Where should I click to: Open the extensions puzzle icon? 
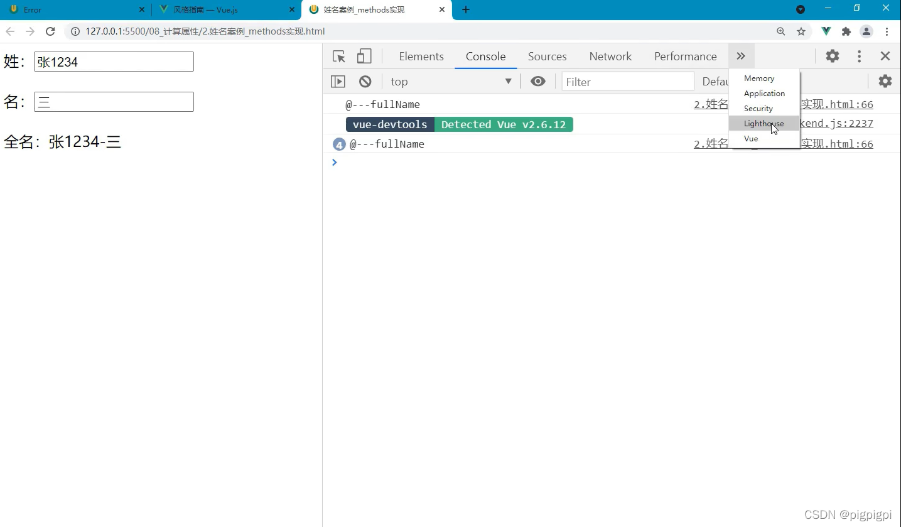pos(846,31)
